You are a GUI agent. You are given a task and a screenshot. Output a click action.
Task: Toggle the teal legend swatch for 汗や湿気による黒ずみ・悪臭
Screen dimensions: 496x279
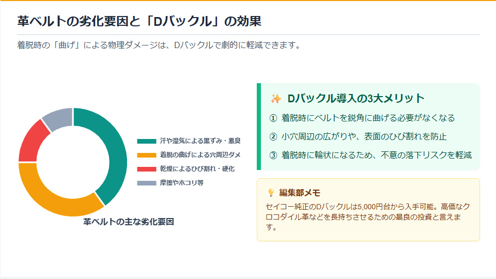[146, 141]
